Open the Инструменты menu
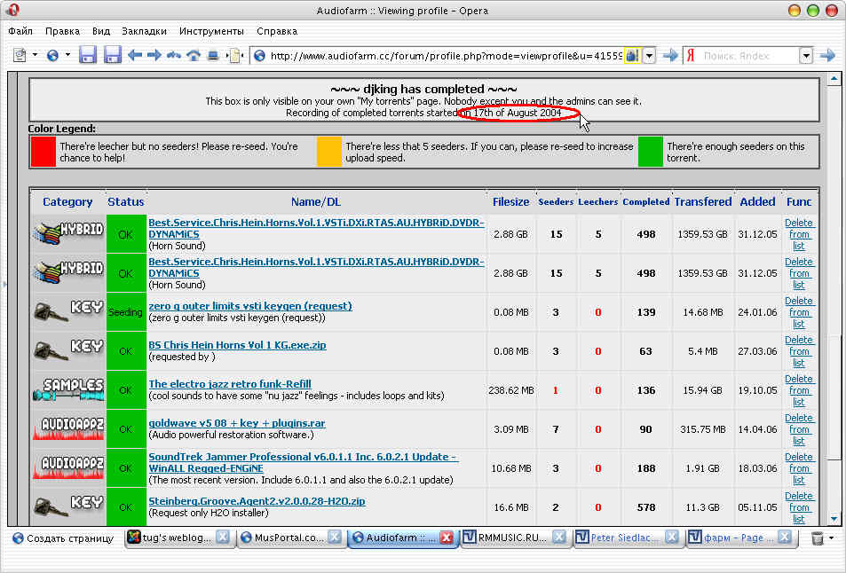This screenshot has height=573, width=846. pyautogui.click(x=211, y=31)
